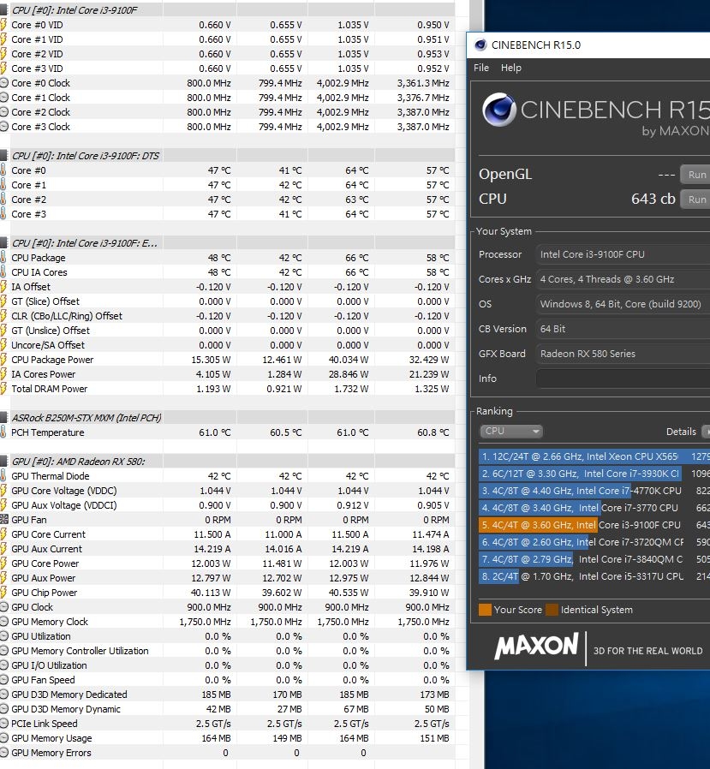Click the voltage icon beside Core #3 VID
Screen dimensions: 710x769
[x=3, y=69]
